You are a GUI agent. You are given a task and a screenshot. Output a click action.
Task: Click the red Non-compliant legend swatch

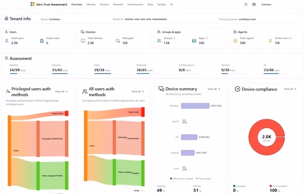click(x=271, y=186)
